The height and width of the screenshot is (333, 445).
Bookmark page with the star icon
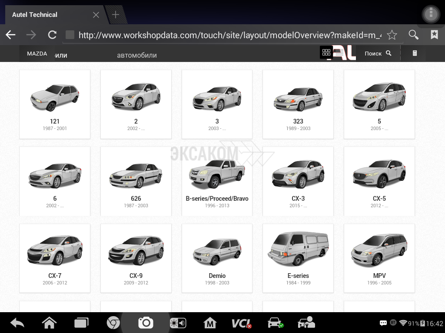coord(392,35)
